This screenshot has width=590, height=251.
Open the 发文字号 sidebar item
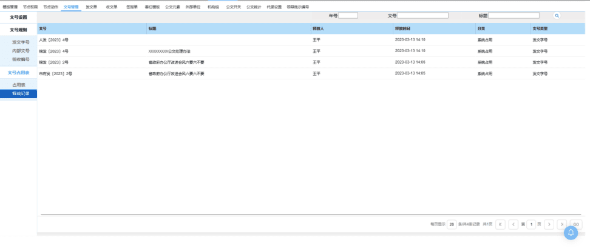(21, 42)
